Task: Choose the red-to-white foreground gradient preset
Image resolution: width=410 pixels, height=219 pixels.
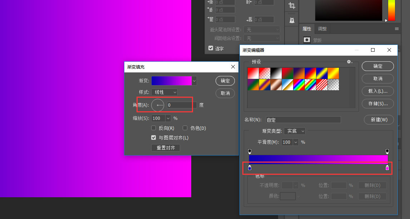Action: (x=253, y=73)
